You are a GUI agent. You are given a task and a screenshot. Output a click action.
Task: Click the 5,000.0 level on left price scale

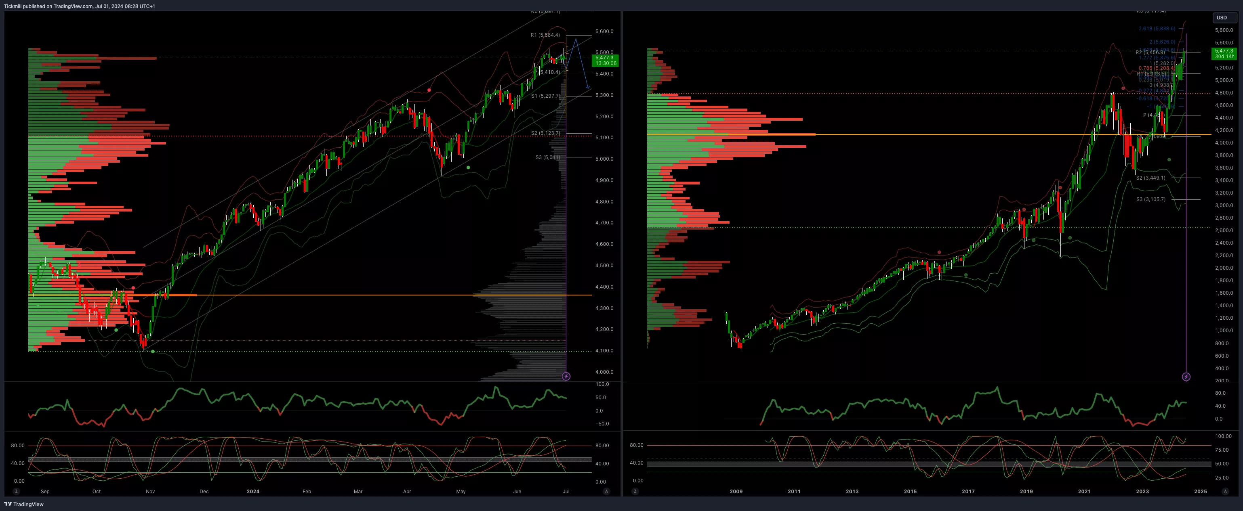(x=604, y=159)
